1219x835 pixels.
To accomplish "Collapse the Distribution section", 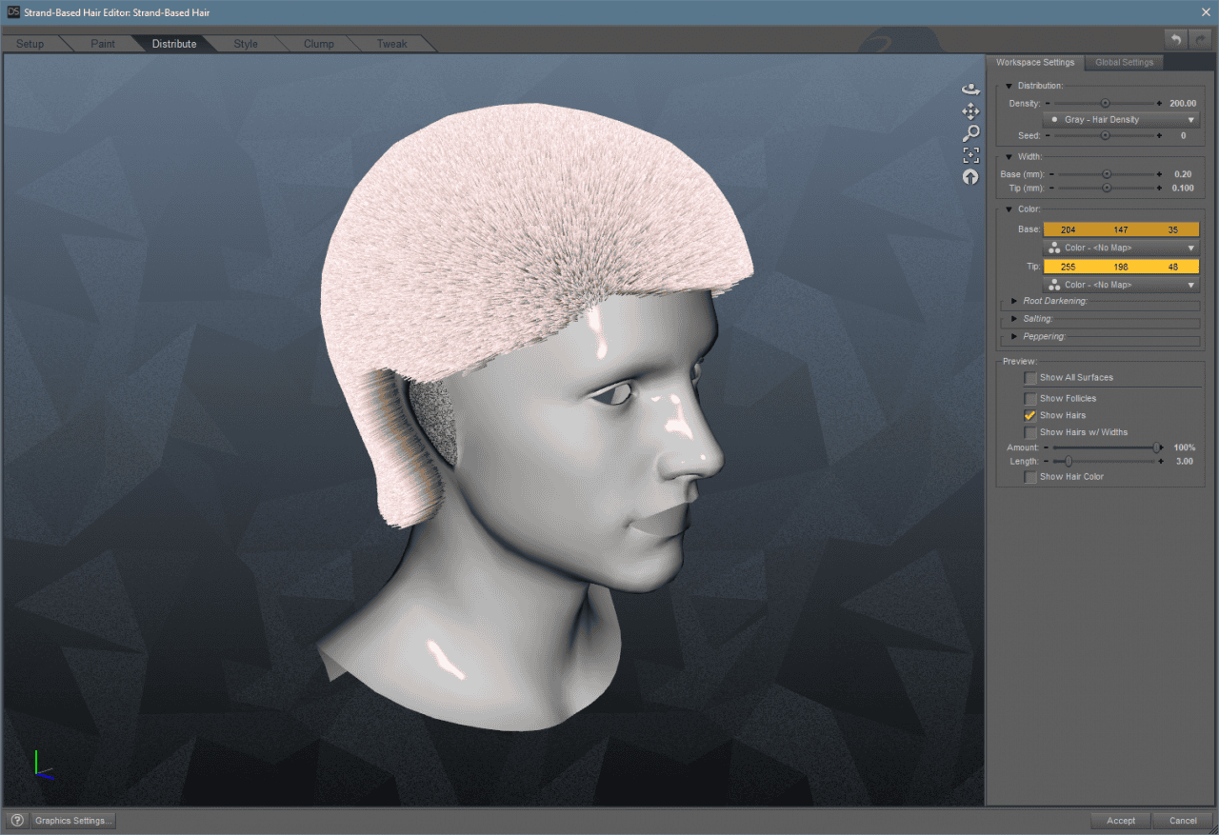I will 1009,85.
